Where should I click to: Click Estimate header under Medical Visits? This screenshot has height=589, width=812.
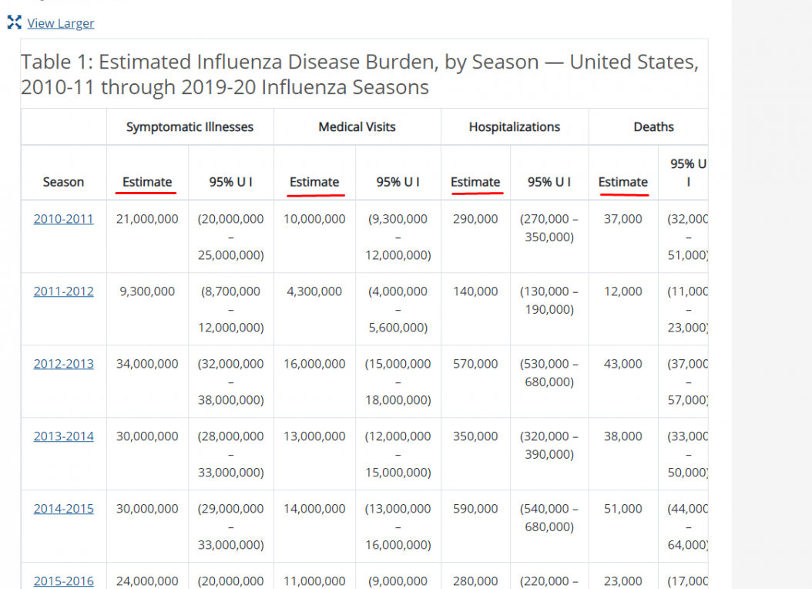[314, 182]
